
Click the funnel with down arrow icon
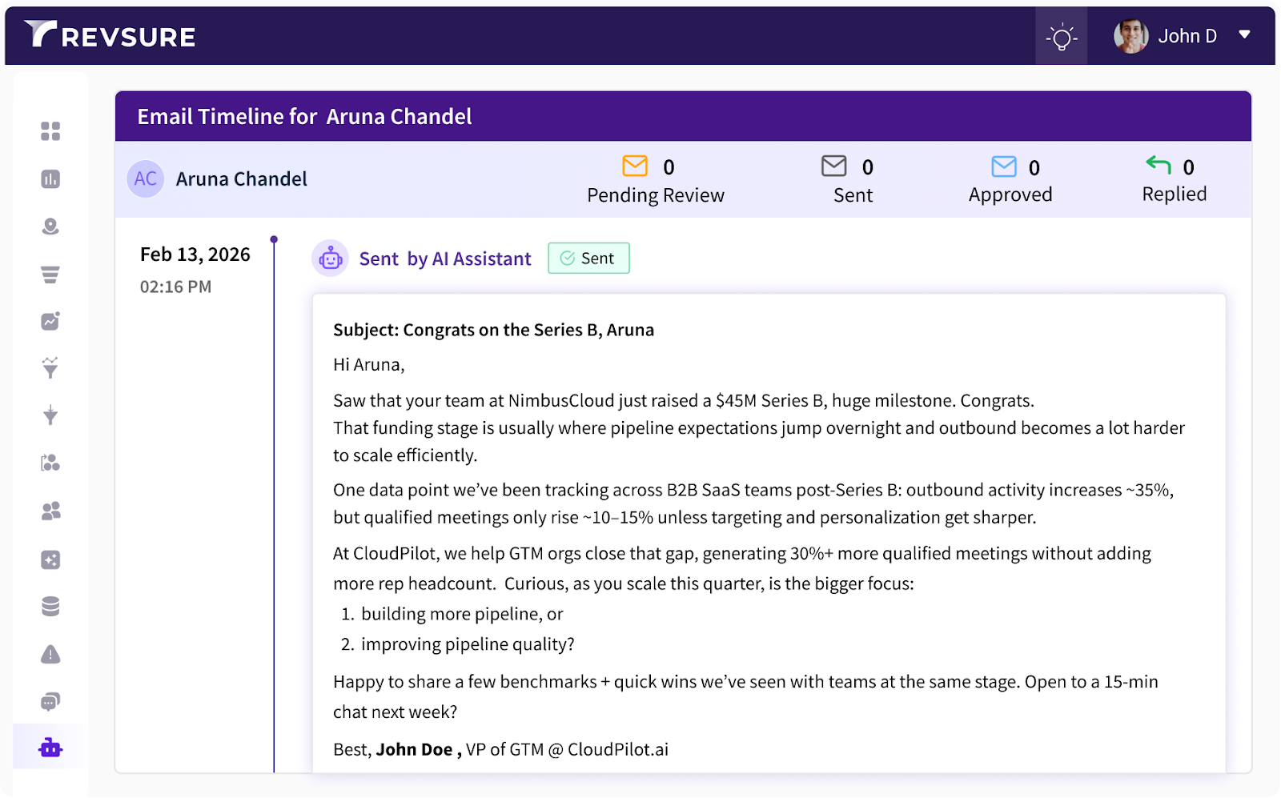coord(50,415)
